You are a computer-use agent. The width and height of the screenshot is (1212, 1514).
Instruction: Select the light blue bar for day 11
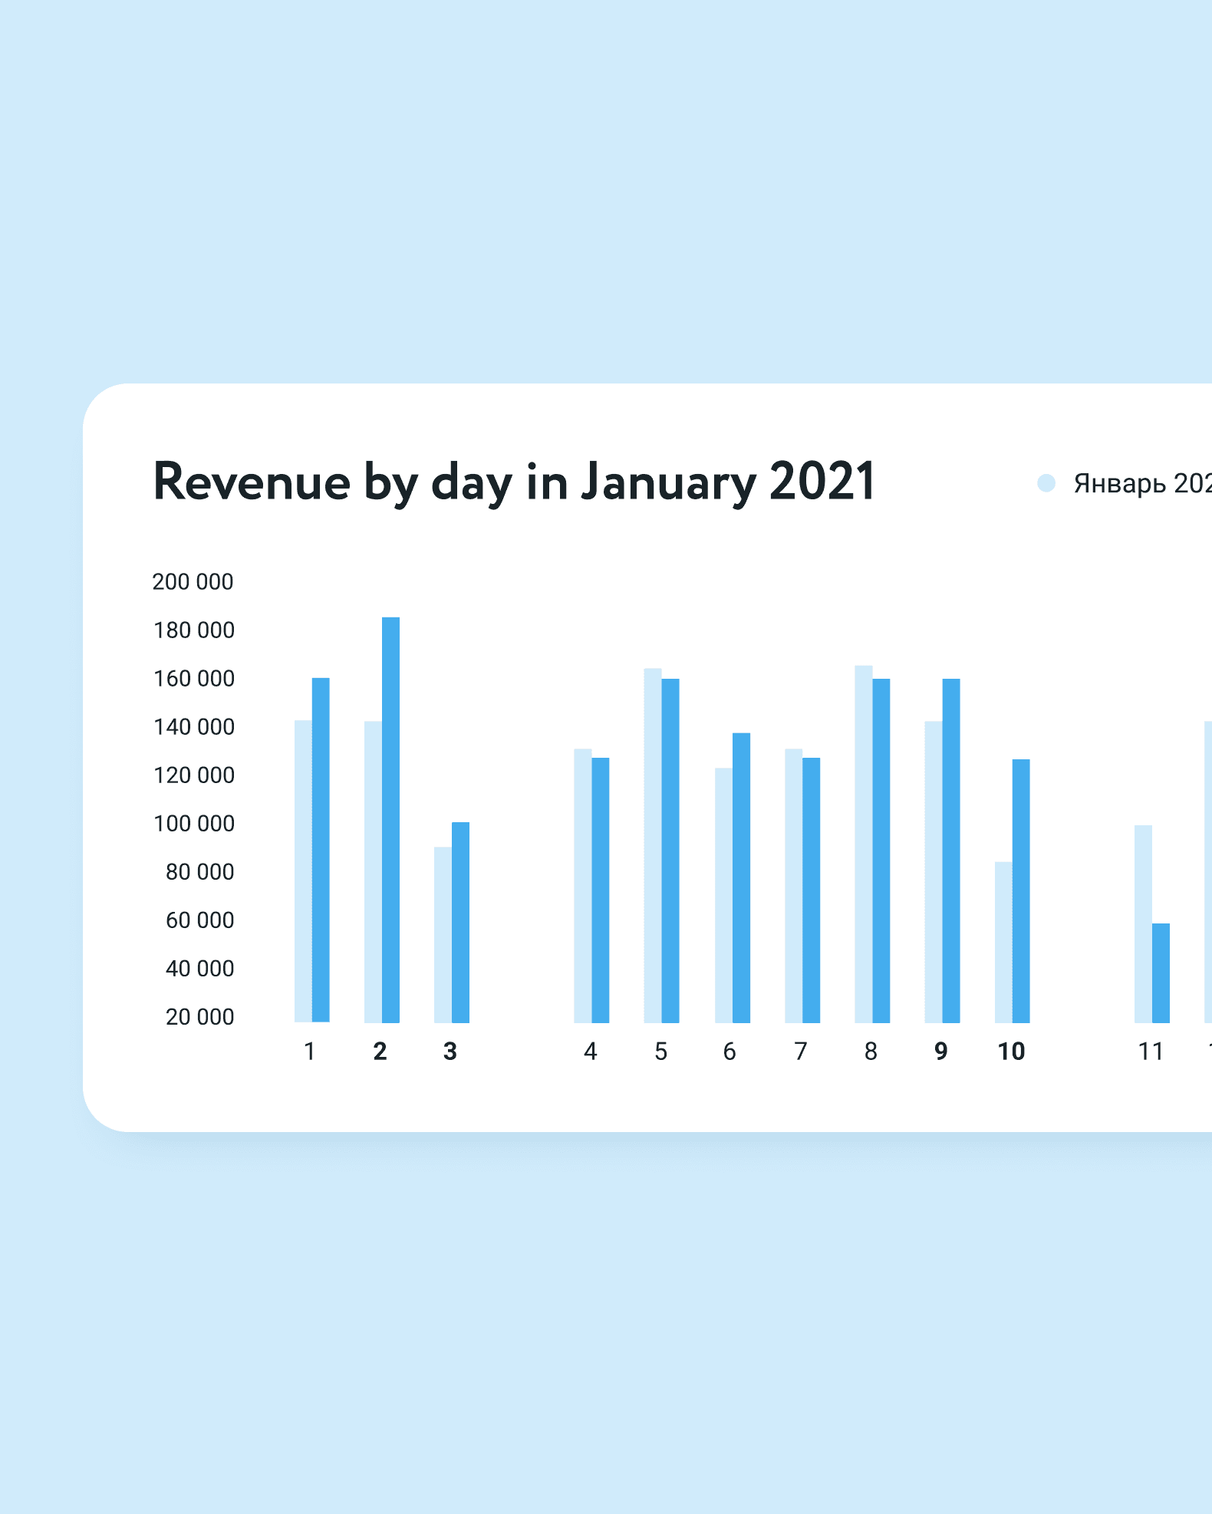click(x=1143, y=924)
